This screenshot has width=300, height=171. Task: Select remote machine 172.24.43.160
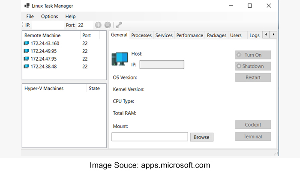point(45,44)
